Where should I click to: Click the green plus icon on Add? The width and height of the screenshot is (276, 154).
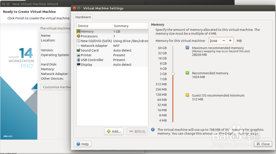[109, 131]
